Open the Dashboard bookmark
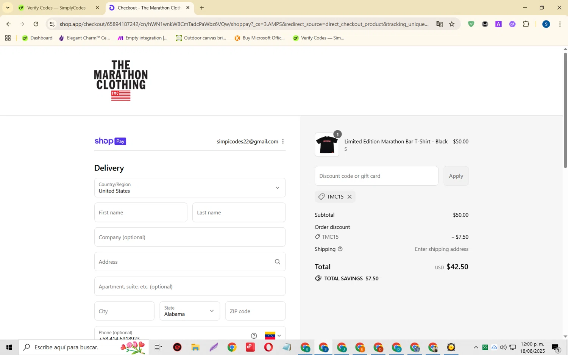 tap(37, 38)
